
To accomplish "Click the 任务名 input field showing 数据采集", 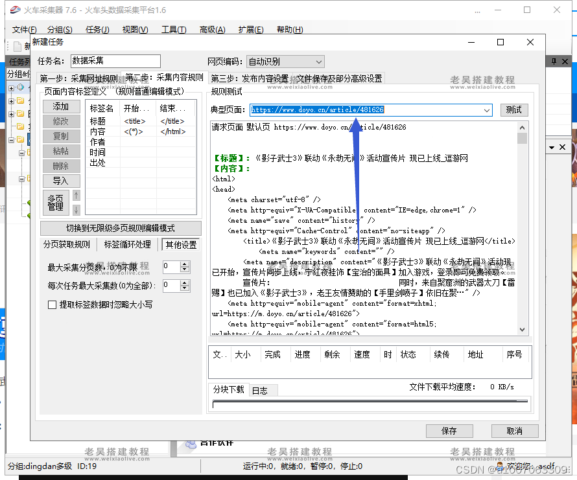I will (x=115, y=61).
